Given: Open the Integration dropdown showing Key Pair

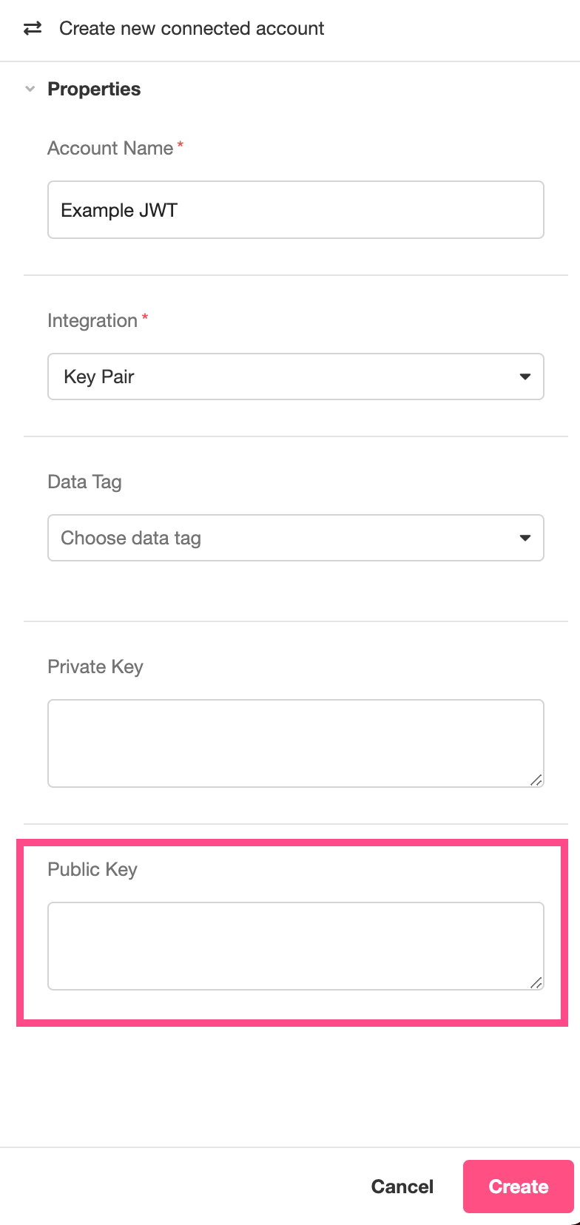Looking at the screenshot, I should click(296, 377).
